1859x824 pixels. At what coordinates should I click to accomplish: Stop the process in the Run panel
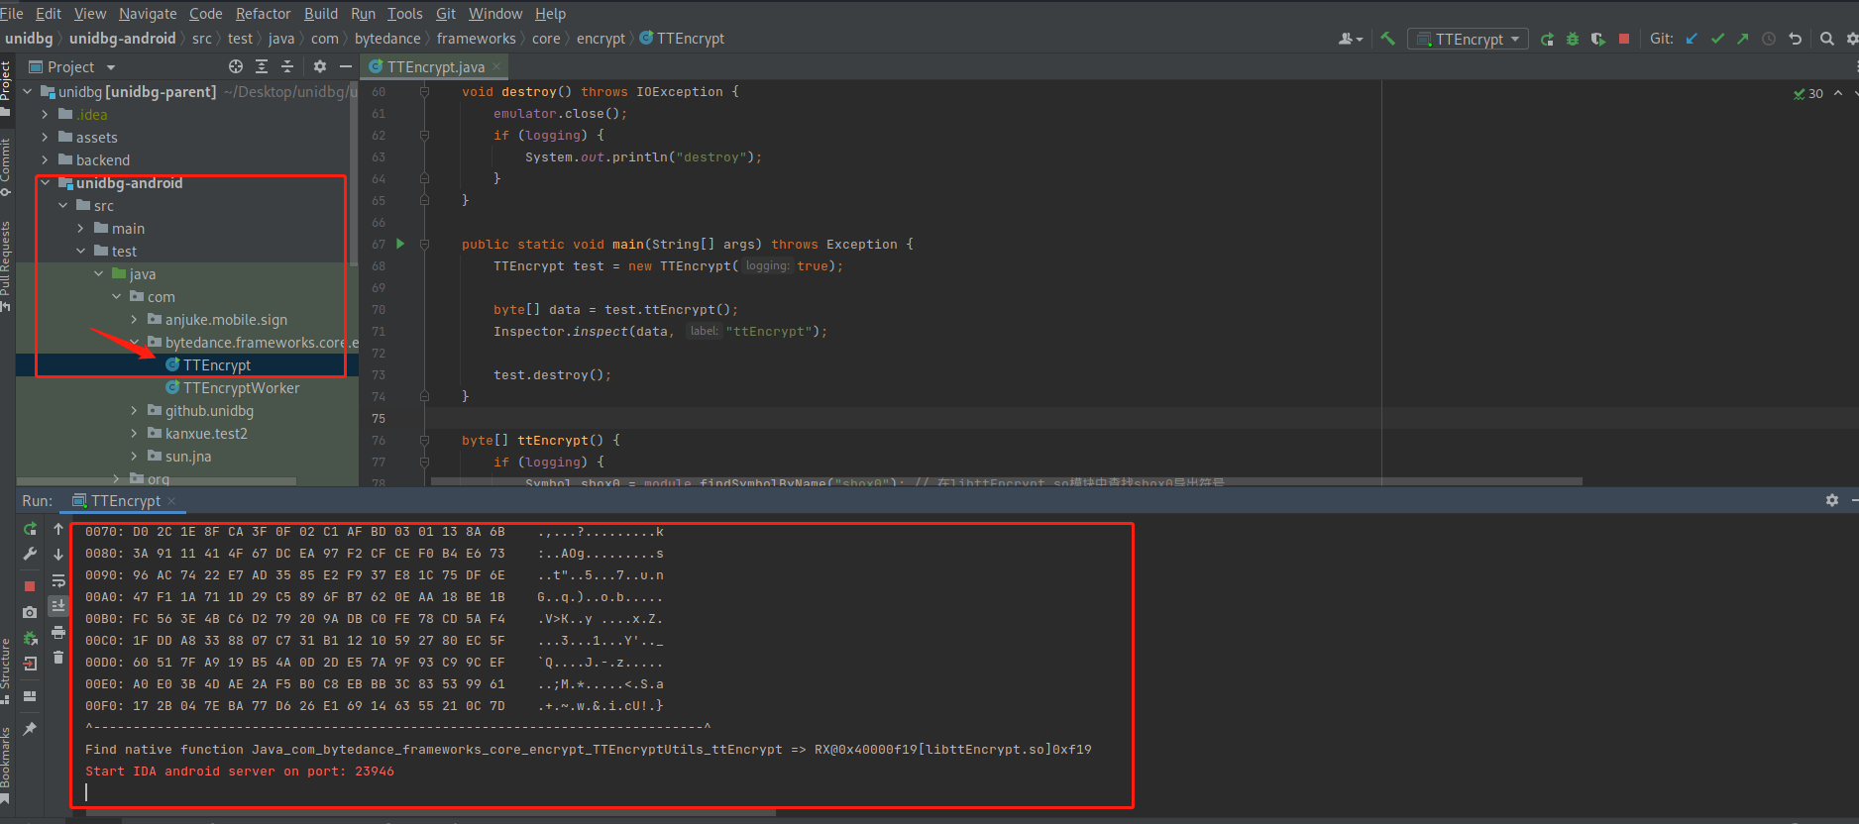[30, 586]
